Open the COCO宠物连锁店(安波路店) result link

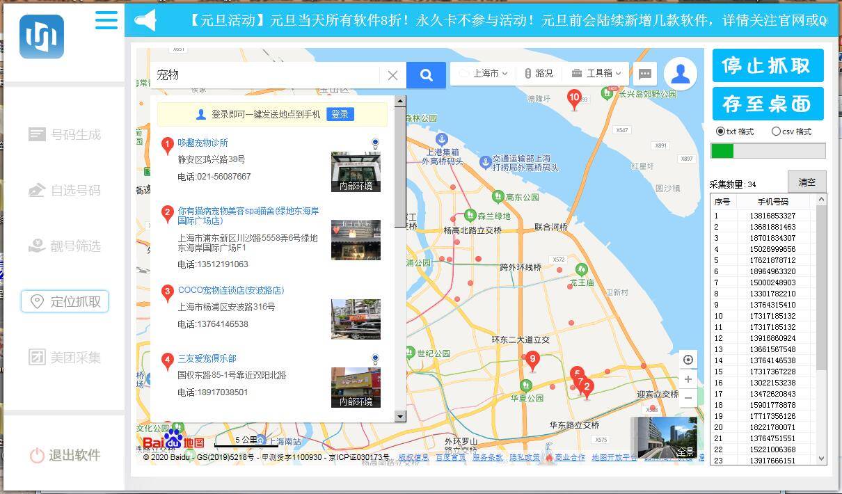[231, 290]
